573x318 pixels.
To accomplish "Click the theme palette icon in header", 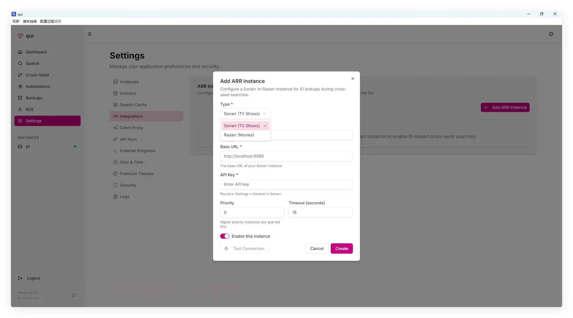I will tap(551, 34).
